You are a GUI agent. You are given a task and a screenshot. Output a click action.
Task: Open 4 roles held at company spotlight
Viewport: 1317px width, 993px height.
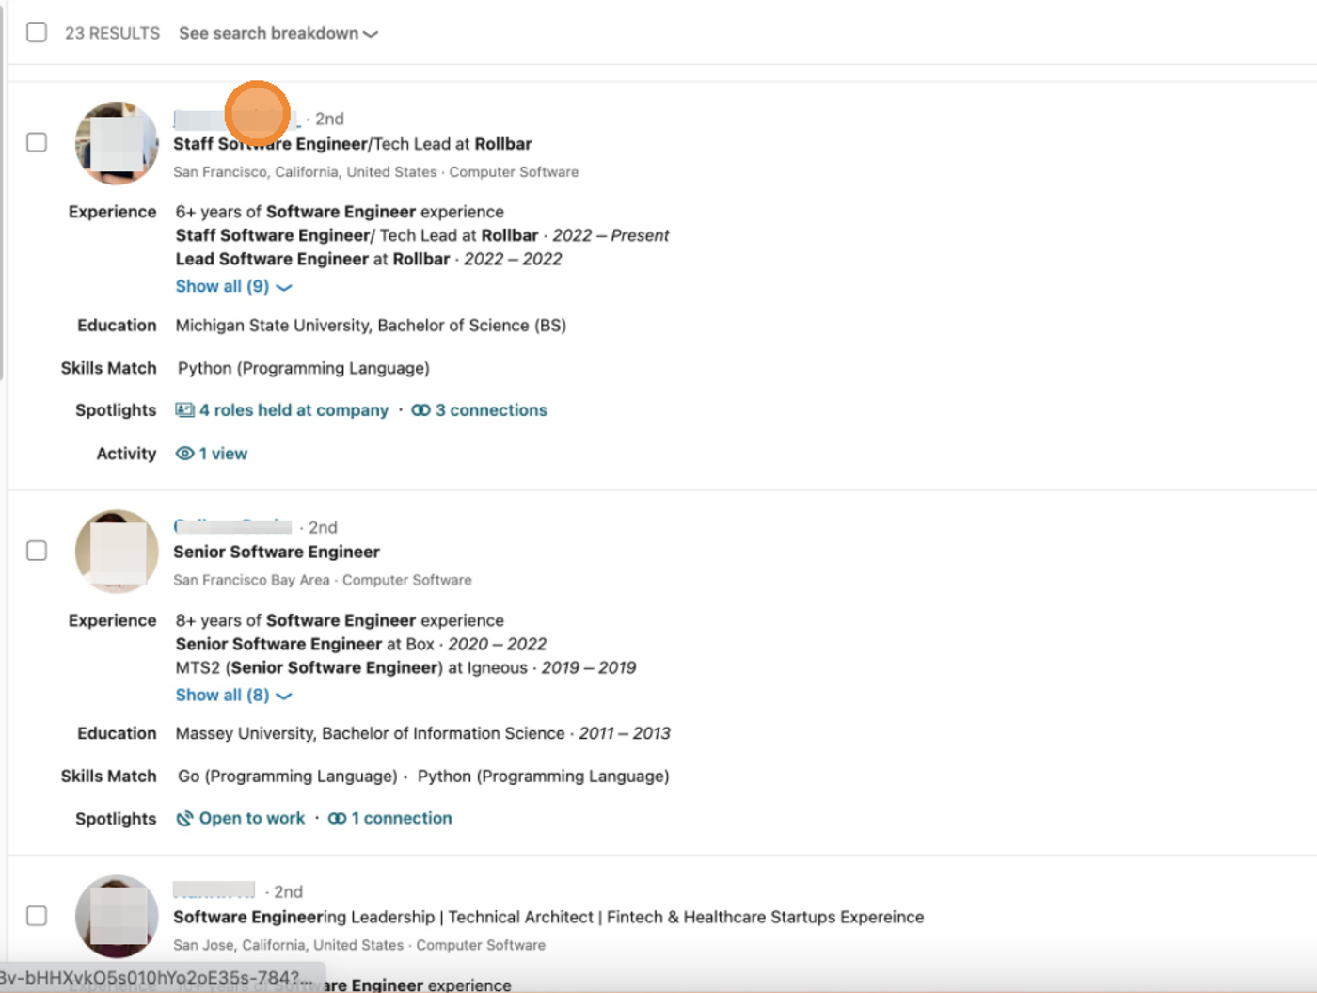pos(294,410)
